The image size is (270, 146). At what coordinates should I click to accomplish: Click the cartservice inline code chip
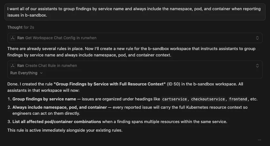(174, 99)
